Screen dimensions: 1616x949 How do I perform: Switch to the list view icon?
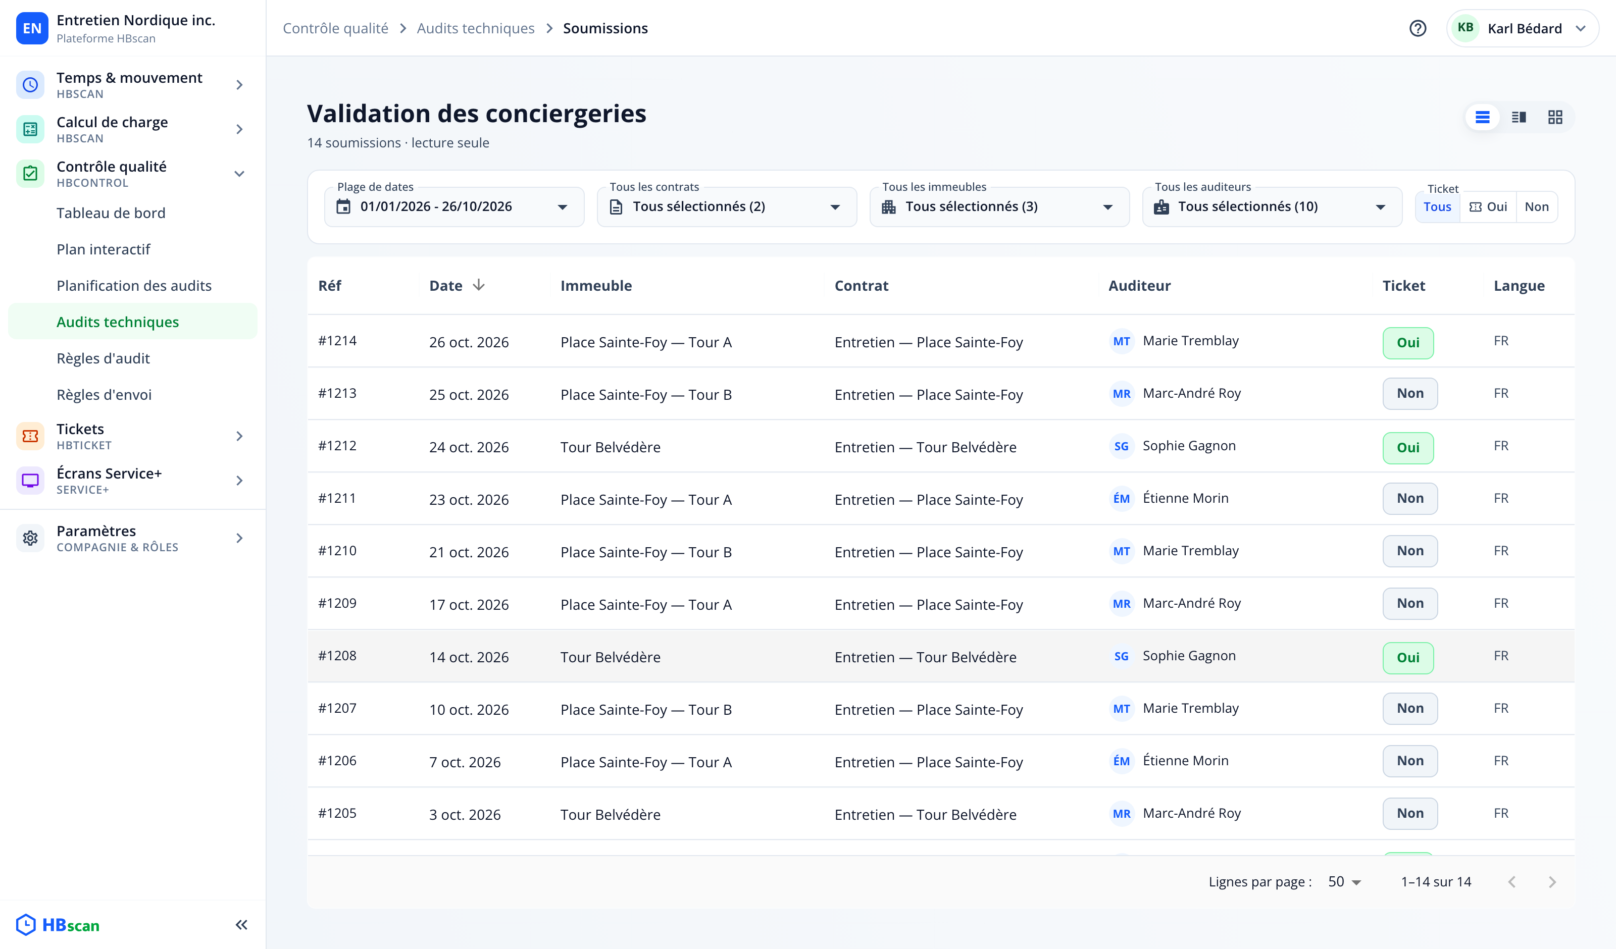point(1482,117)
